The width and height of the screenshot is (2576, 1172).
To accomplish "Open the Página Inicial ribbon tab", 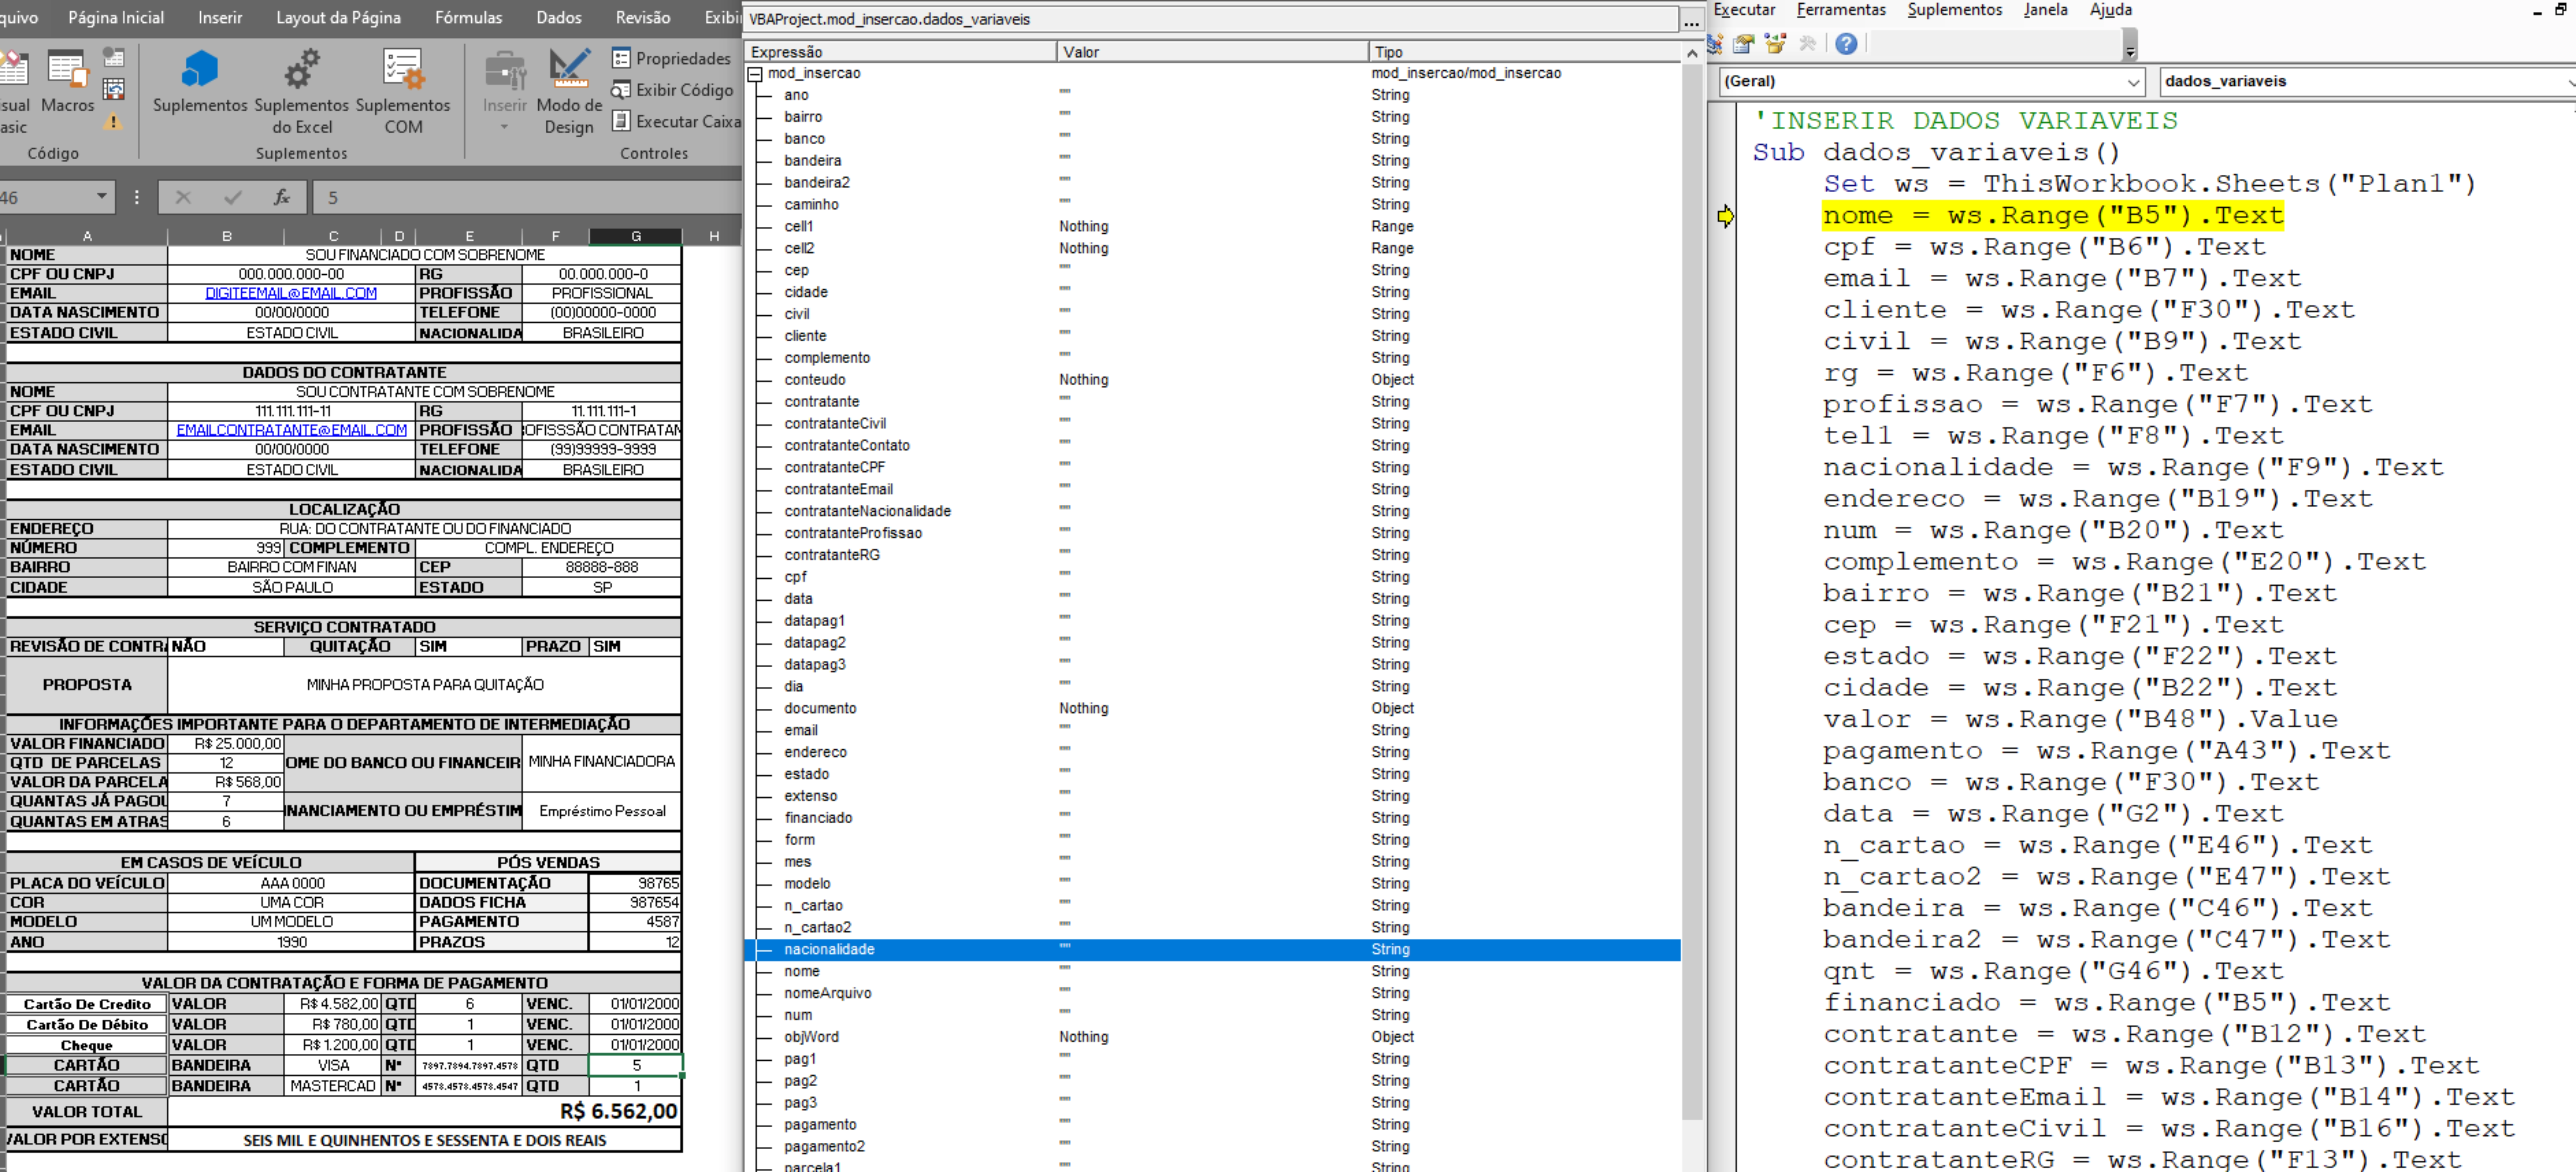I will [116, 18].
